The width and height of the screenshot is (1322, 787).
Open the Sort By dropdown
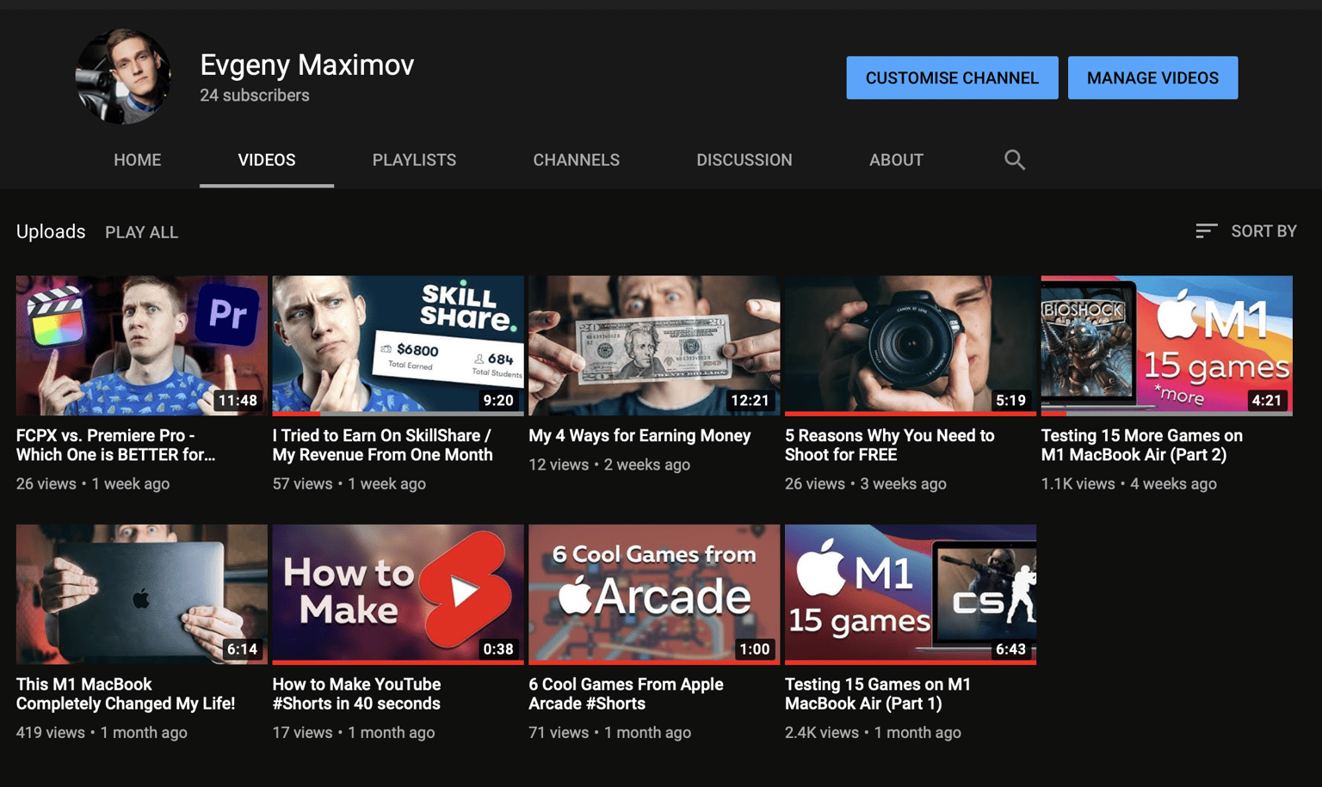1246,231
